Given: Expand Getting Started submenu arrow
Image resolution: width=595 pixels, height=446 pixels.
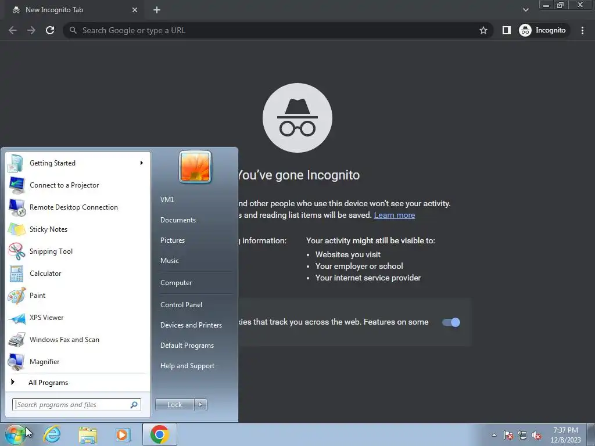Looking at the screenshot, I should coord(142,163).
